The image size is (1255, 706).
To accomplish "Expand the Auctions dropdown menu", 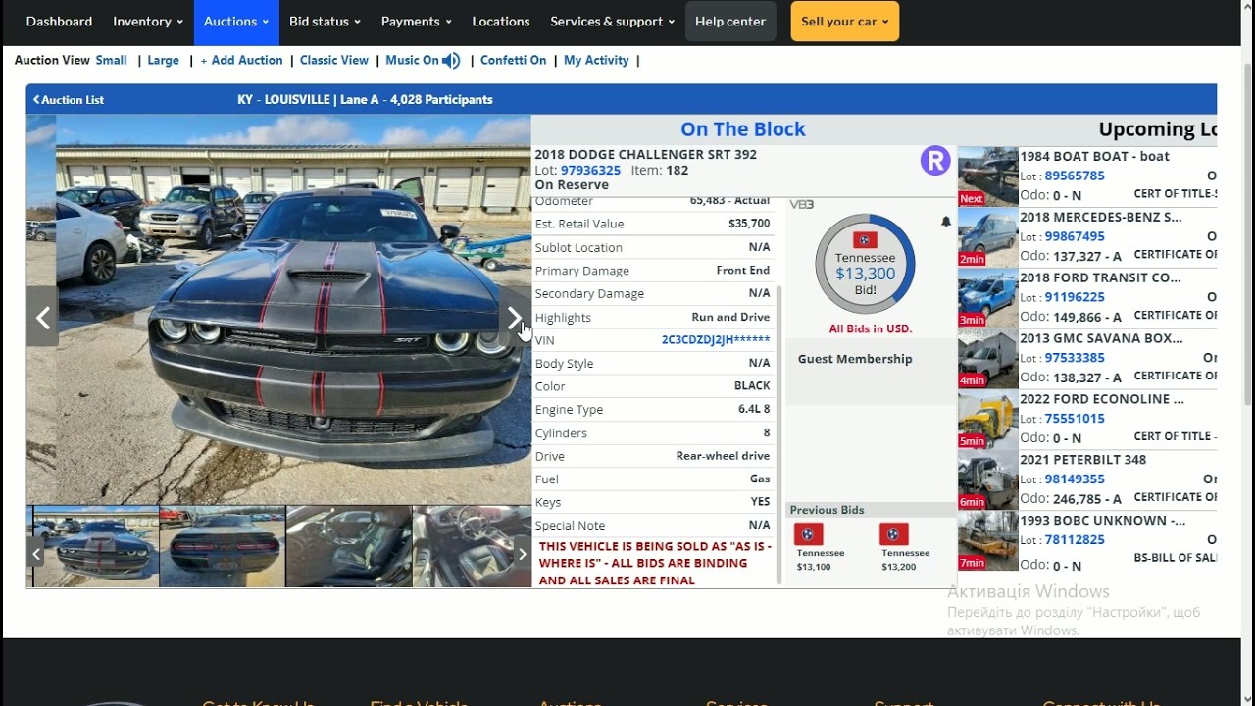I will 236,22.
